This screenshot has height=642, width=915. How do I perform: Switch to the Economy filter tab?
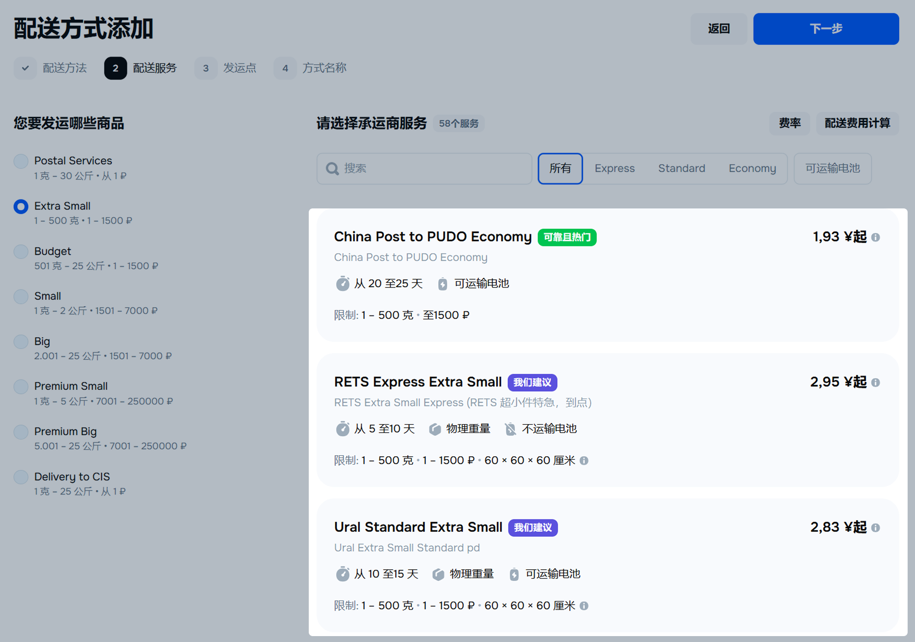click(x=752, y=169)
